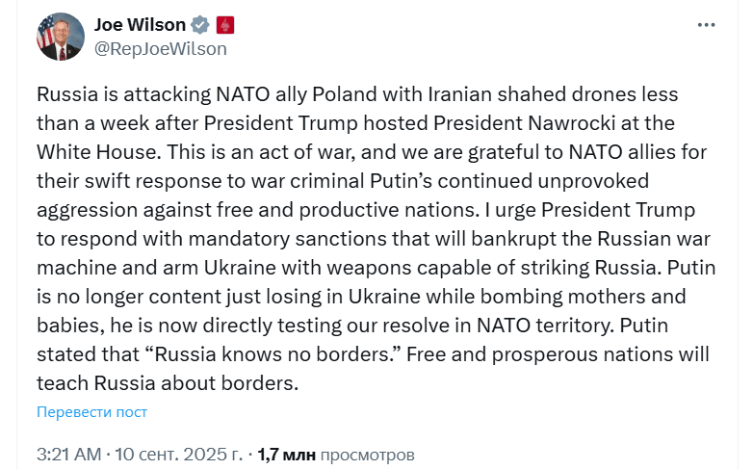Click the final line 'teach Russia about borders.'

[x=168, y=383]
